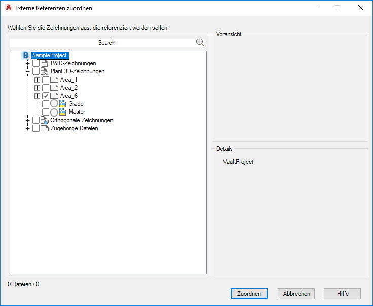Expand the Area_6 node
Viewport: 373px width, 306px height.
[x=37, y=96]
